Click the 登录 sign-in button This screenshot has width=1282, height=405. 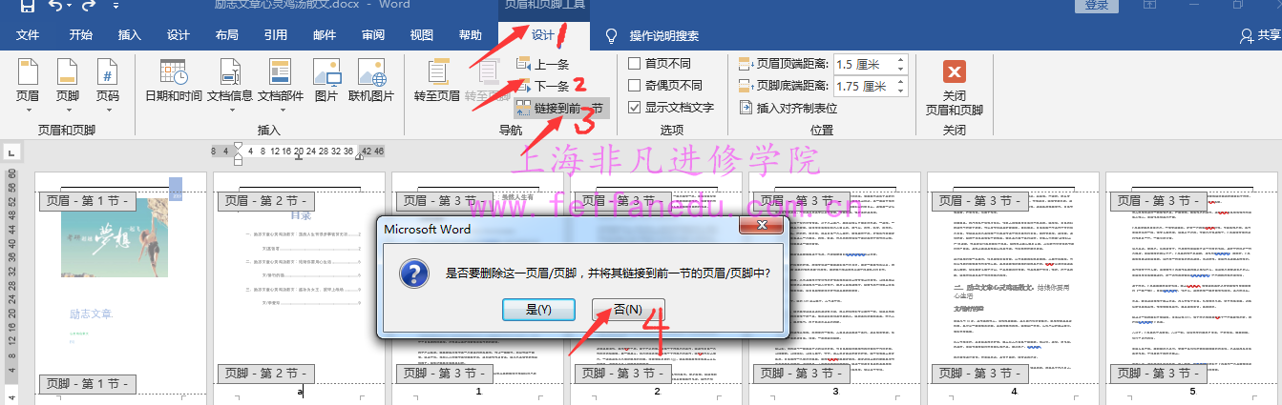click(x=1097, y=6)
